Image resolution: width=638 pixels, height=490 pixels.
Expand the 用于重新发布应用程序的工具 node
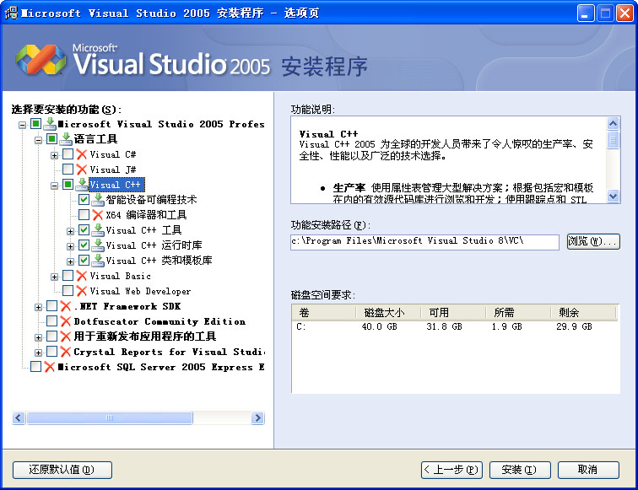point(38,337)
